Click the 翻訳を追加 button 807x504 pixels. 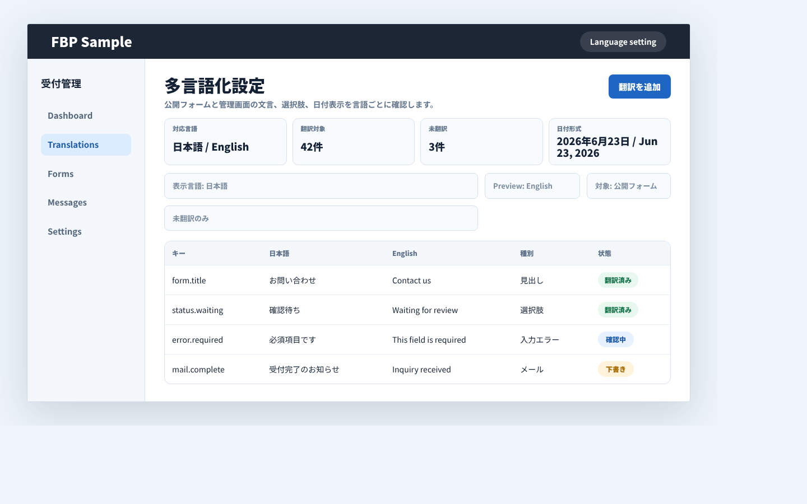point(639,87)
